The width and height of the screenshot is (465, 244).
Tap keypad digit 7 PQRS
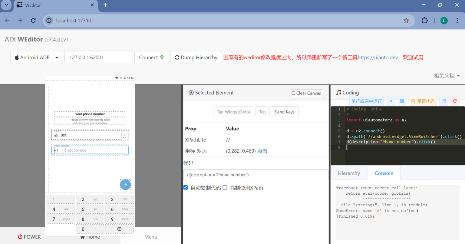[x=61, y=219]
